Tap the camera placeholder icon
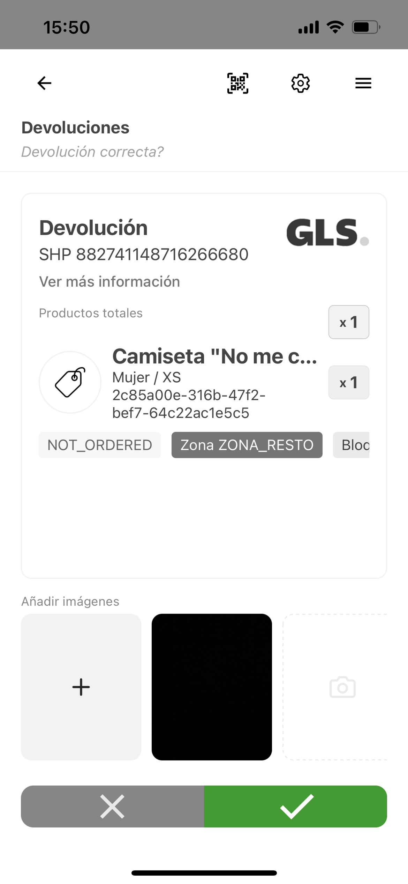This screenshot has height=884, width=408. [342, 687]
